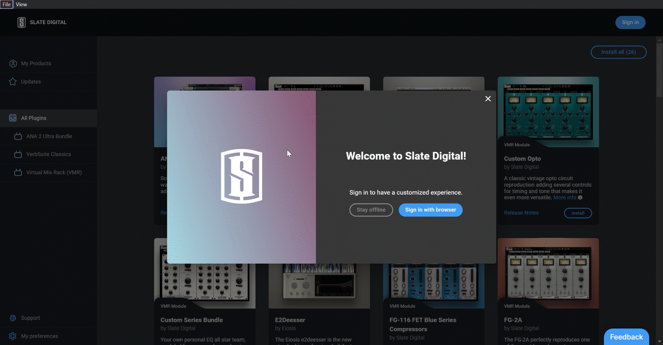Viewport: 663px width, 345px height.
Task: Click the All Plugins icon in sidebar
Action: 13,118
